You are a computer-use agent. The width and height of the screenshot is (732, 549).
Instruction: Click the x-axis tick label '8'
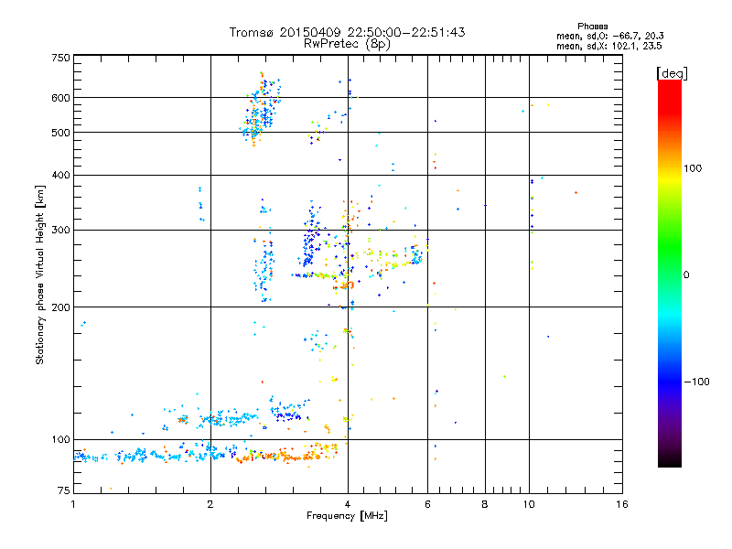(x=485, y=504)
